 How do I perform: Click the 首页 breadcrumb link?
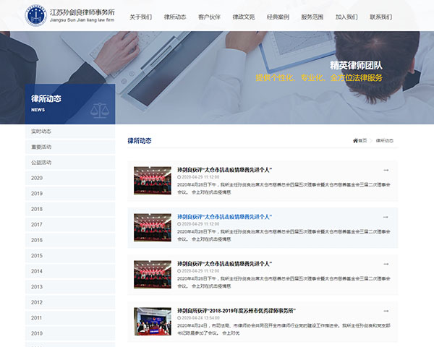362,140
